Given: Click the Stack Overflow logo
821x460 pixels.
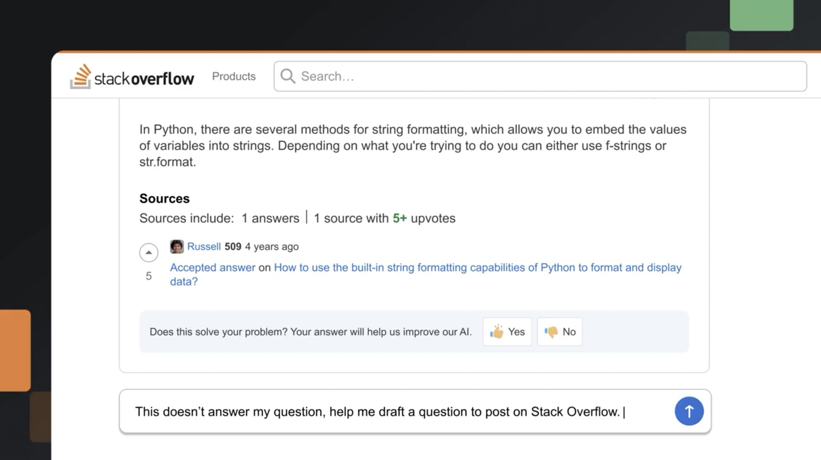Looking at the screenshot, I should pyautogui.click(x=132, y=77).
